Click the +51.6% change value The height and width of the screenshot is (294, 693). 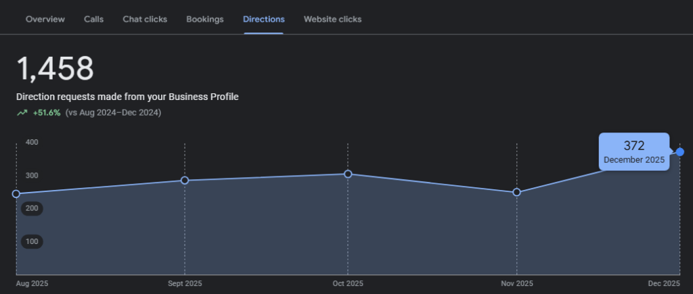(47, 113)
